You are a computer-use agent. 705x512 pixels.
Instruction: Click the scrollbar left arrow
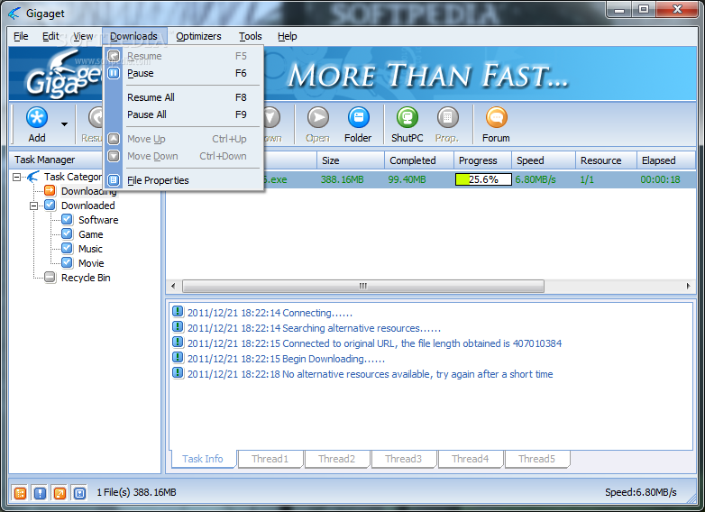pyautogui.click(x=174, y=286)
